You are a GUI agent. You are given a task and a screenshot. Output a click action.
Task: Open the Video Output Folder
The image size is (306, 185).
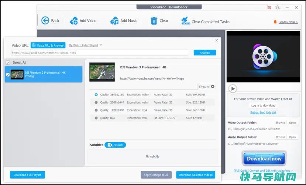point(292,122)
